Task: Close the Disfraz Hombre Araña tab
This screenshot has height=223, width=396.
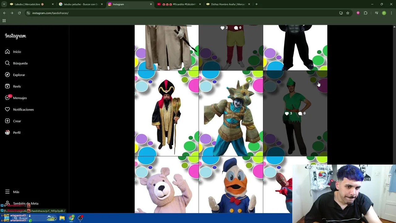Action: click(x=249, y=4)
